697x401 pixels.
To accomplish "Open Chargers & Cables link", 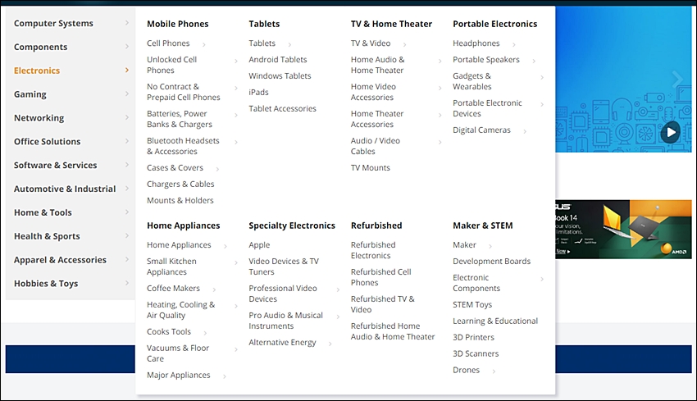I will 180,184.
